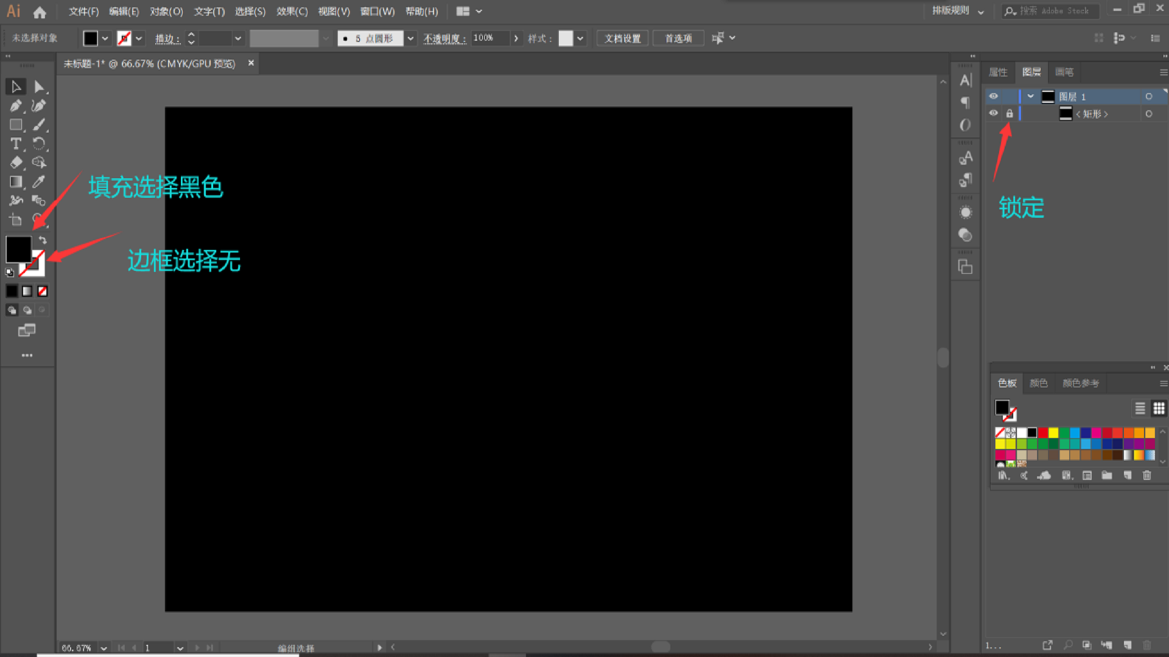Click the 文档设置 button

[x=622, y=38]
